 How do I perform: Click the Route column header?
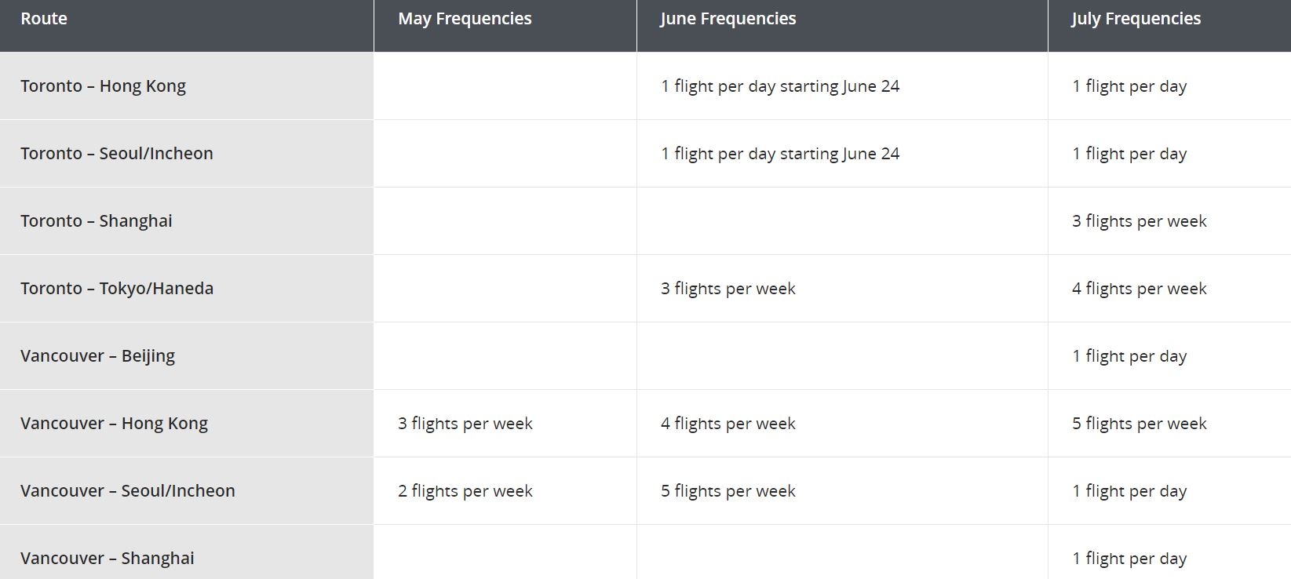(x=187, y=26)
